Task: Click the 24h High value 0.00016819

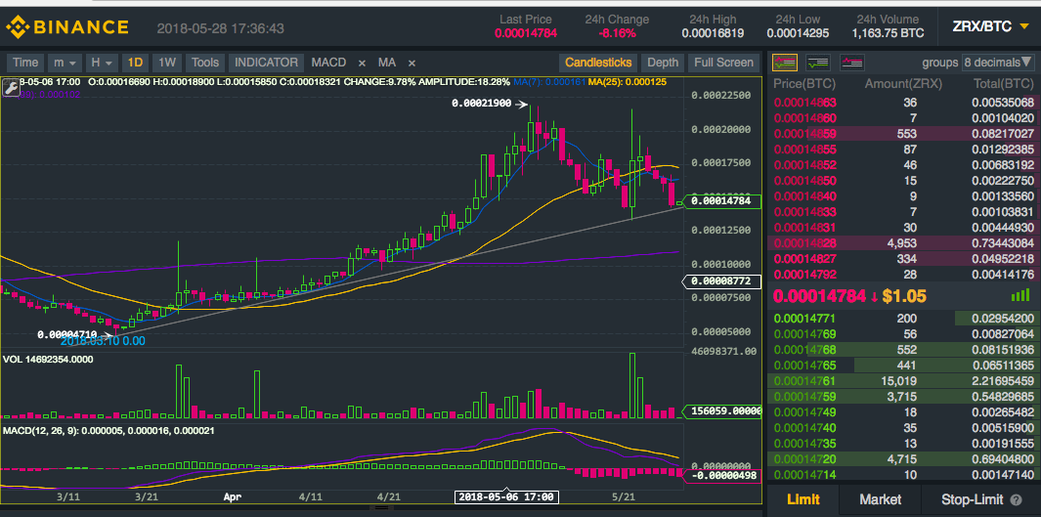Action: pyautogui.click(x=713, y=33)
